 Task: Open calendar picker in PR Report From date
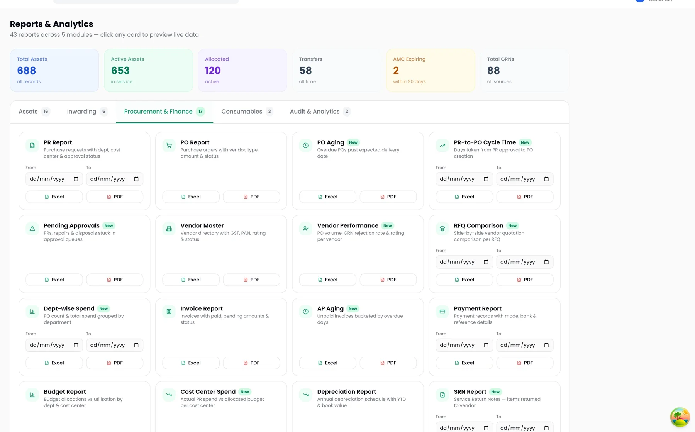click(x=76, y=179)
